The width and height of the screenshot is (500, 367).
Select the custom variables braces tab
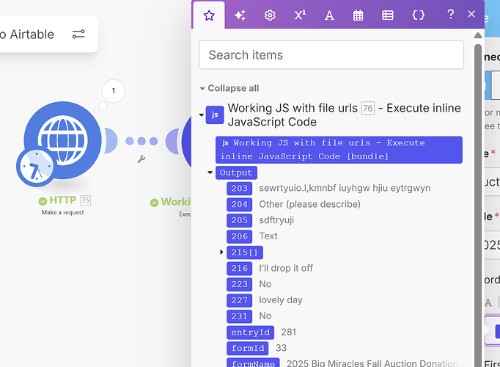(x=418, y=15)
